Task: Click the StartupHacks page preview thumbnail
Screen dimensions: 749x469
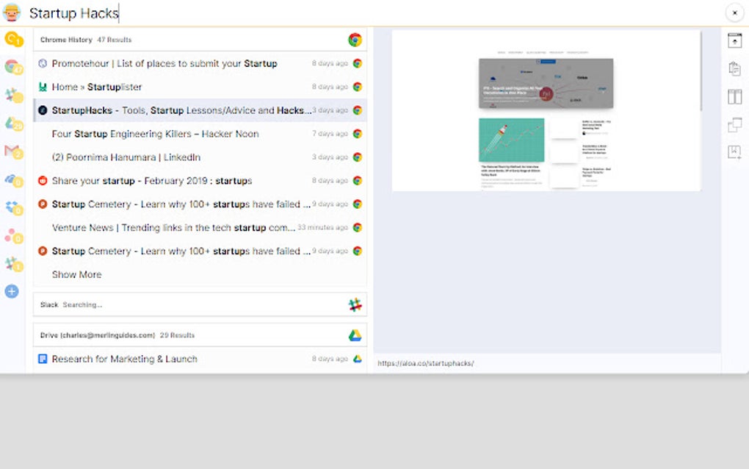Action: (546, 110)
